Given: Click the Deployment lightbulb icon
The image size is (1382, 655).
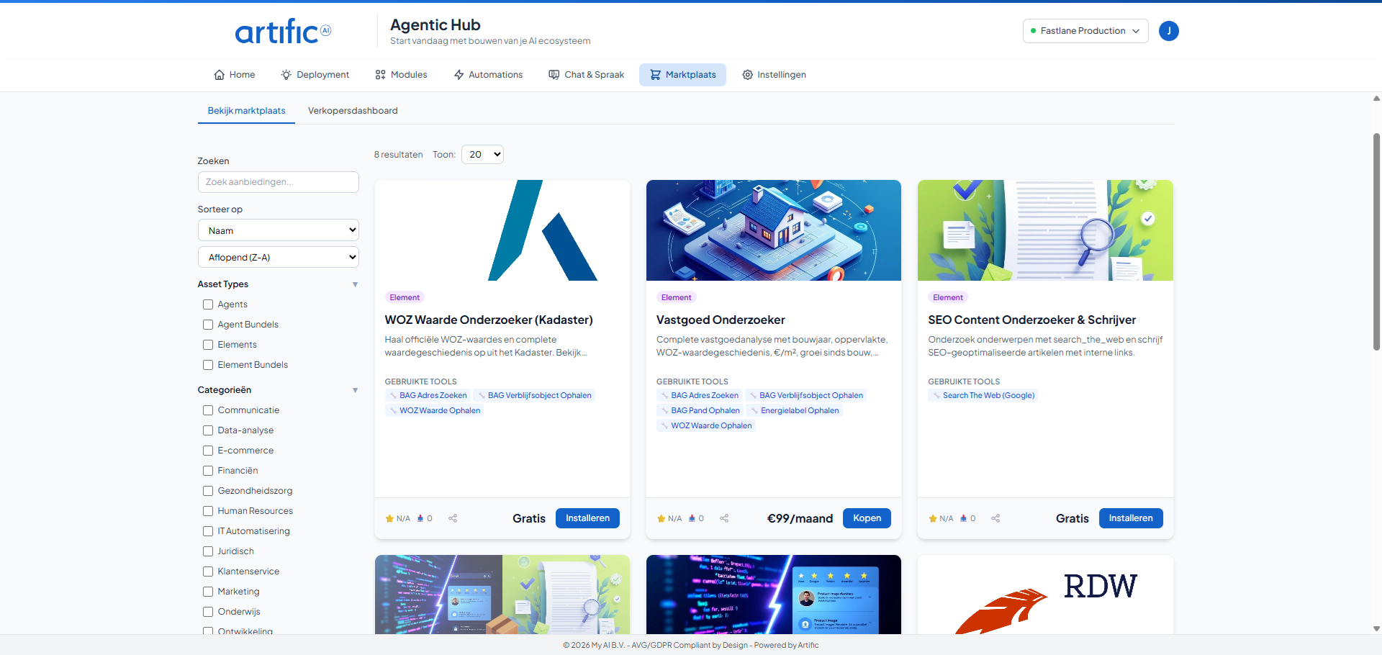Looking at the screenshot, I should [286, 75].
